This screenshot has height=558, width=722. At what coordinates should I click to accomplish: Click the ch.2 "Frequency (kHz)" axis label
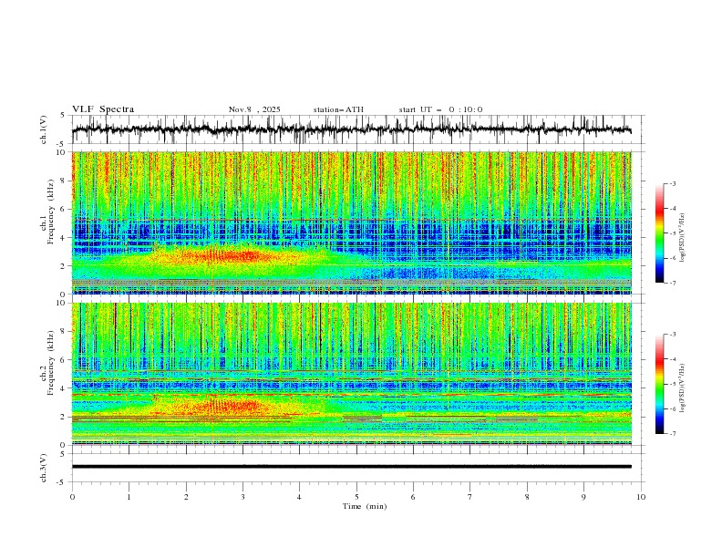51,362
